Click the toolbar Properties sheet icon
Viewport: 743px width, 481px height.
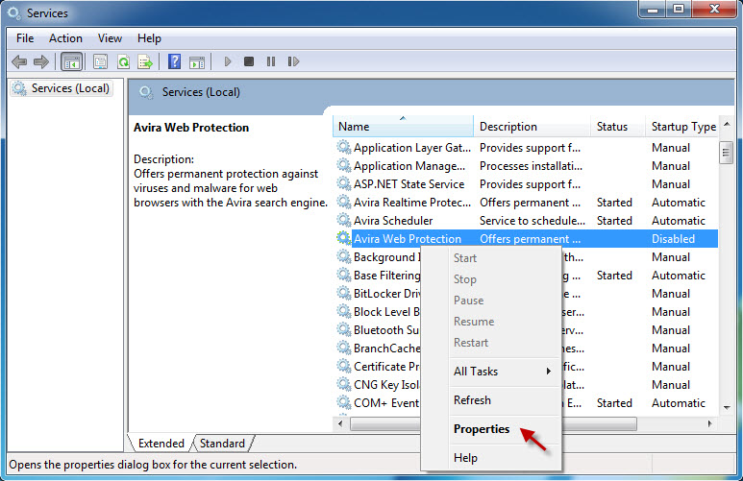pos(100,61)
